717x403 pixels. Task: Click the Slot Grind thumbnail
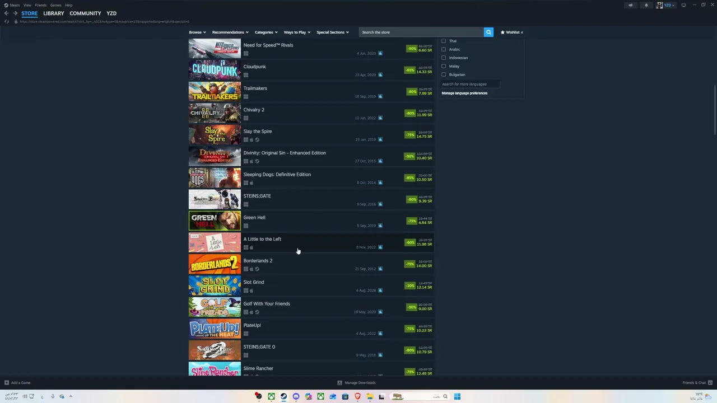pyautogui.click(x=215, y=286)
